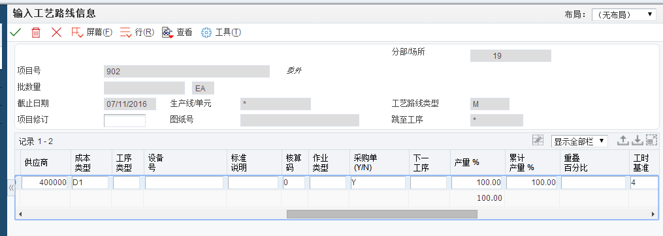Click the scrollbar left arrow
Screen dimensions: 663x236
click(x=20, y=214)
